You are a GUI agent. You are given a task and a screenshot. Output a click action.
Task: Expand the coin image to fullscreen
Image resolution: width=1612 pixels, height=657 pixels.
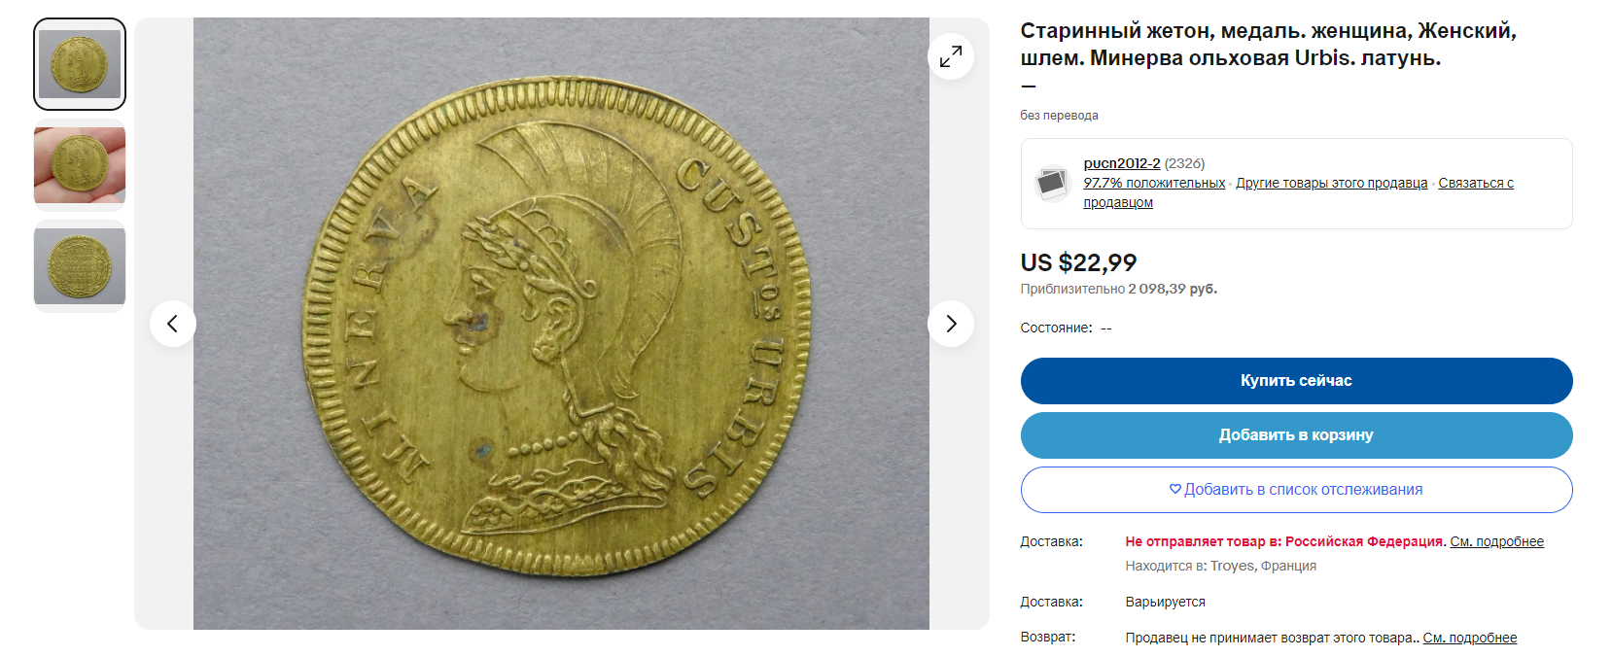coord(951,56)
